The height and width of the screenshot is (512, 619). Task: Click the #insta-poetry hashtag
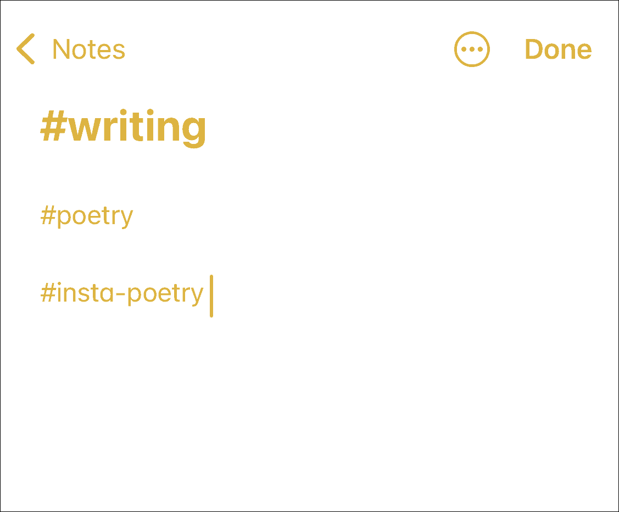pos(122,293)
